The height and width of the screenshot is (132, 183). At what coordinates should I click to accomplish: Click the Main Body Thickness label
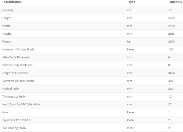click(16, 57)
